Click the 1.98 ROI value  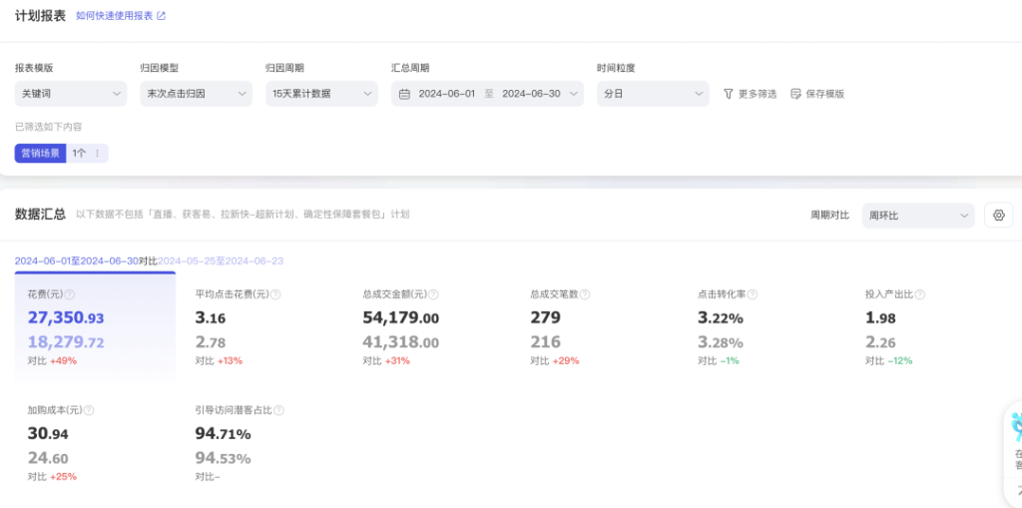pos(880,318)
